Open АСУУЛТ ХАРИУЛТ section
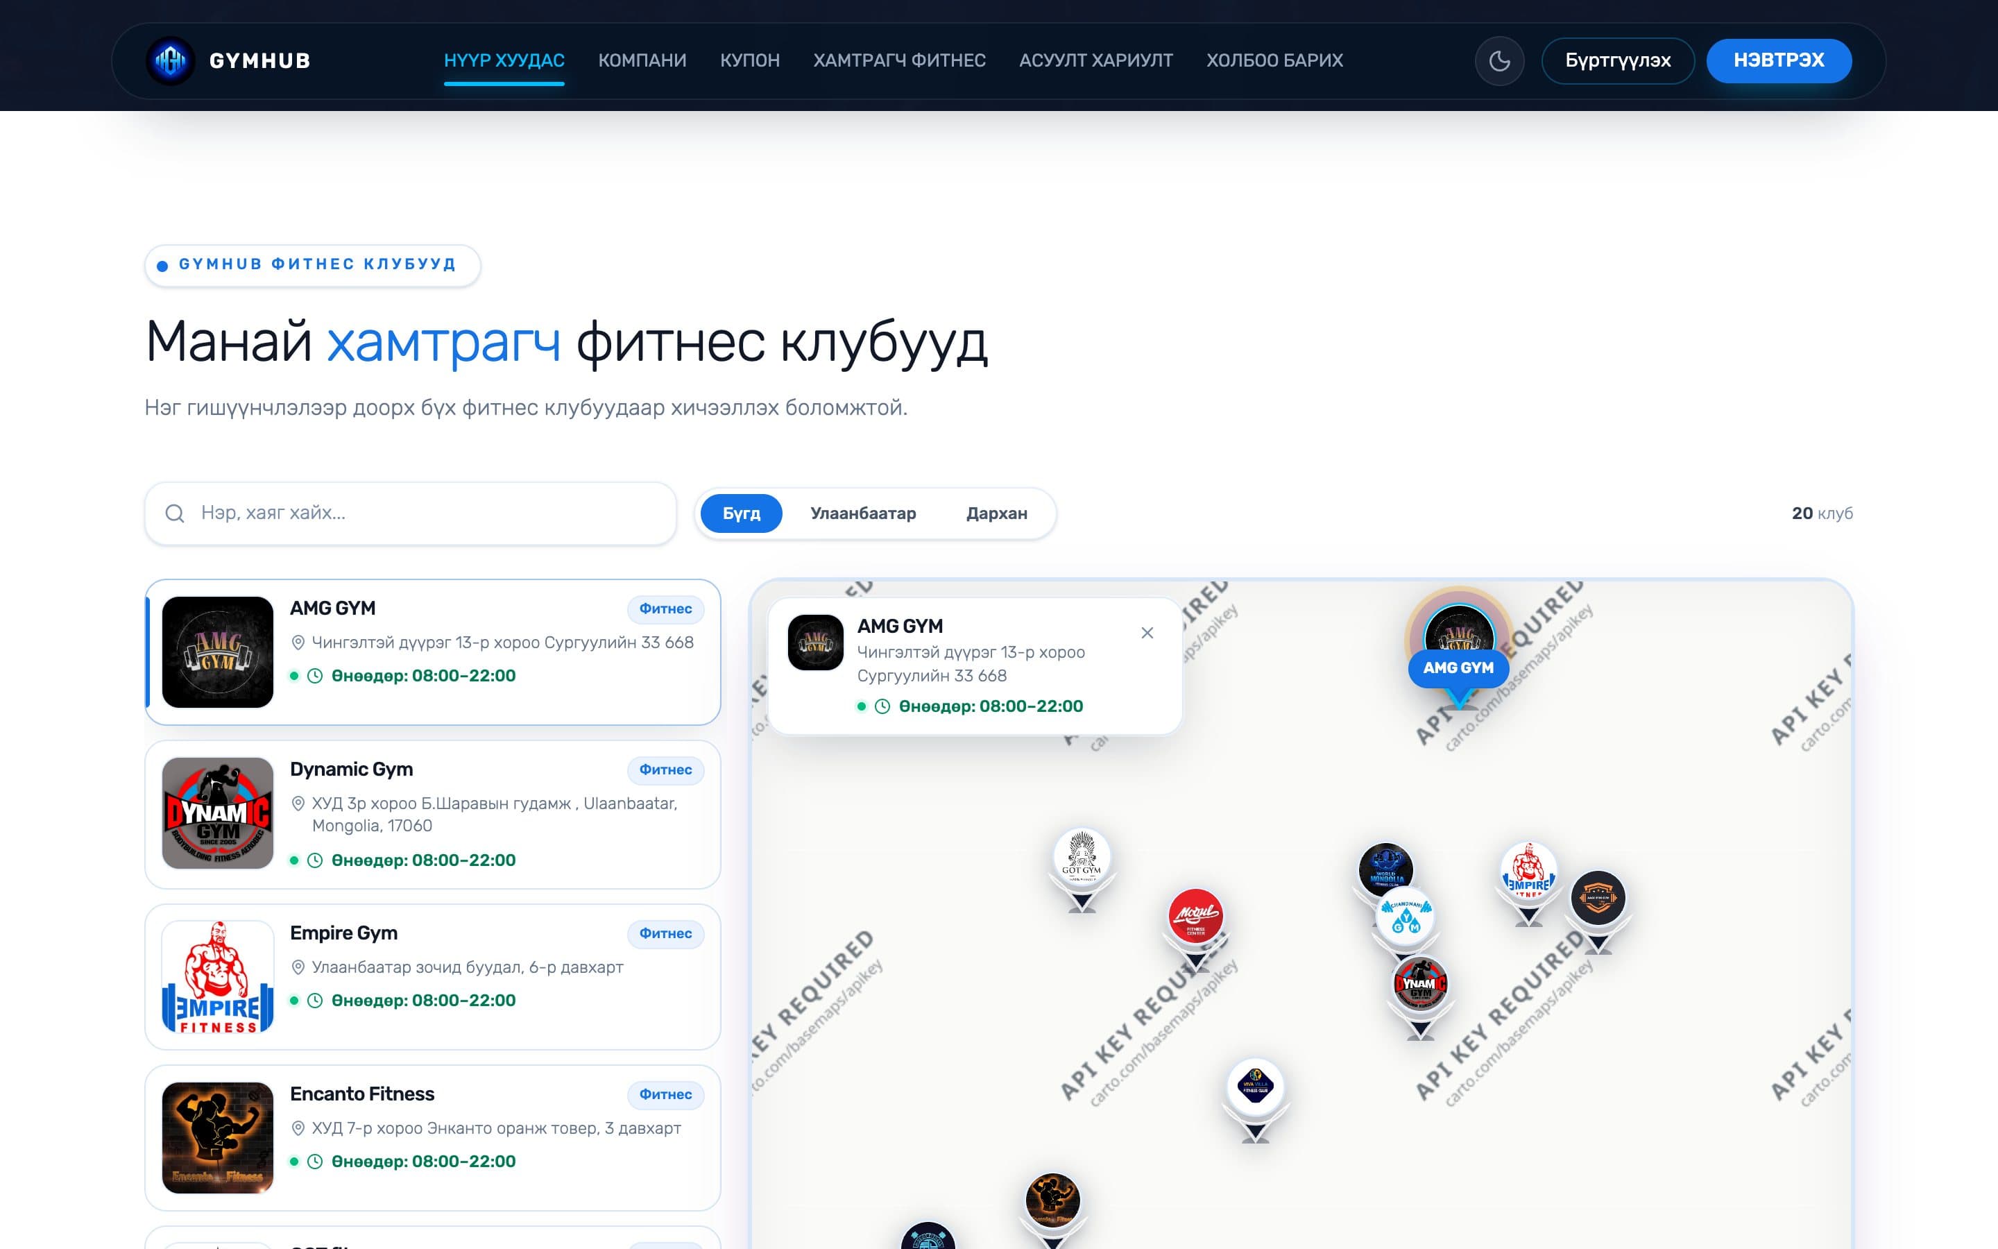The width and height of the screenshot is (1998, 1249). coord(1095,60)
